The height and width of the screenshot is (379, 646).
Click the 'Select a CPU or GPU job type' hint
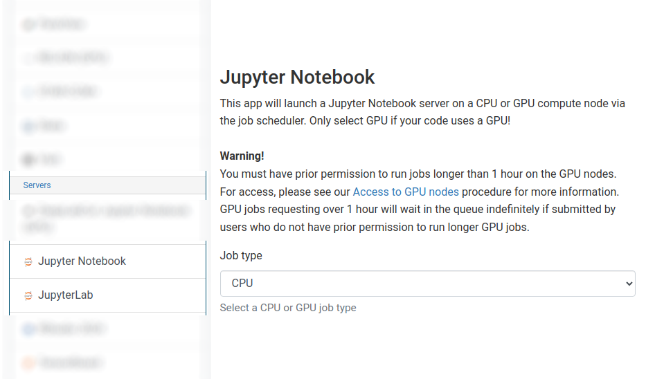coord(288,308)
